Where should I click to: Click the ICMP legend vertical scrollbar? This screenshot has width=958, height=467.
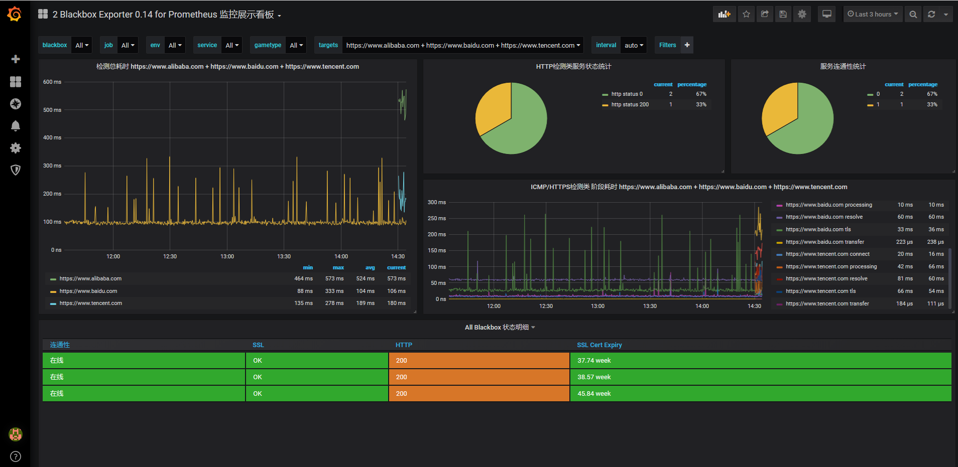(x=950, y=279)
